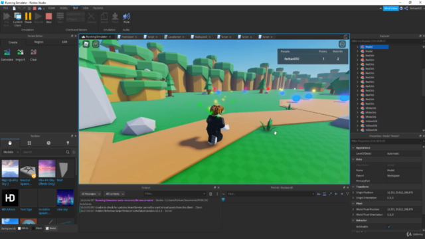Switch to Region tab in Terrain Editor
The image size is (425, 239).
pyautogui.click(x=39, y=42)
